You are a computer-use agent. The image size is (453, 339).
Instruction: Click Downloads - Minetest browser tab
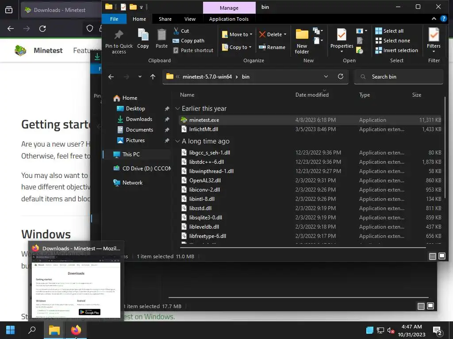pyautogui.click(x=60, y=10)
